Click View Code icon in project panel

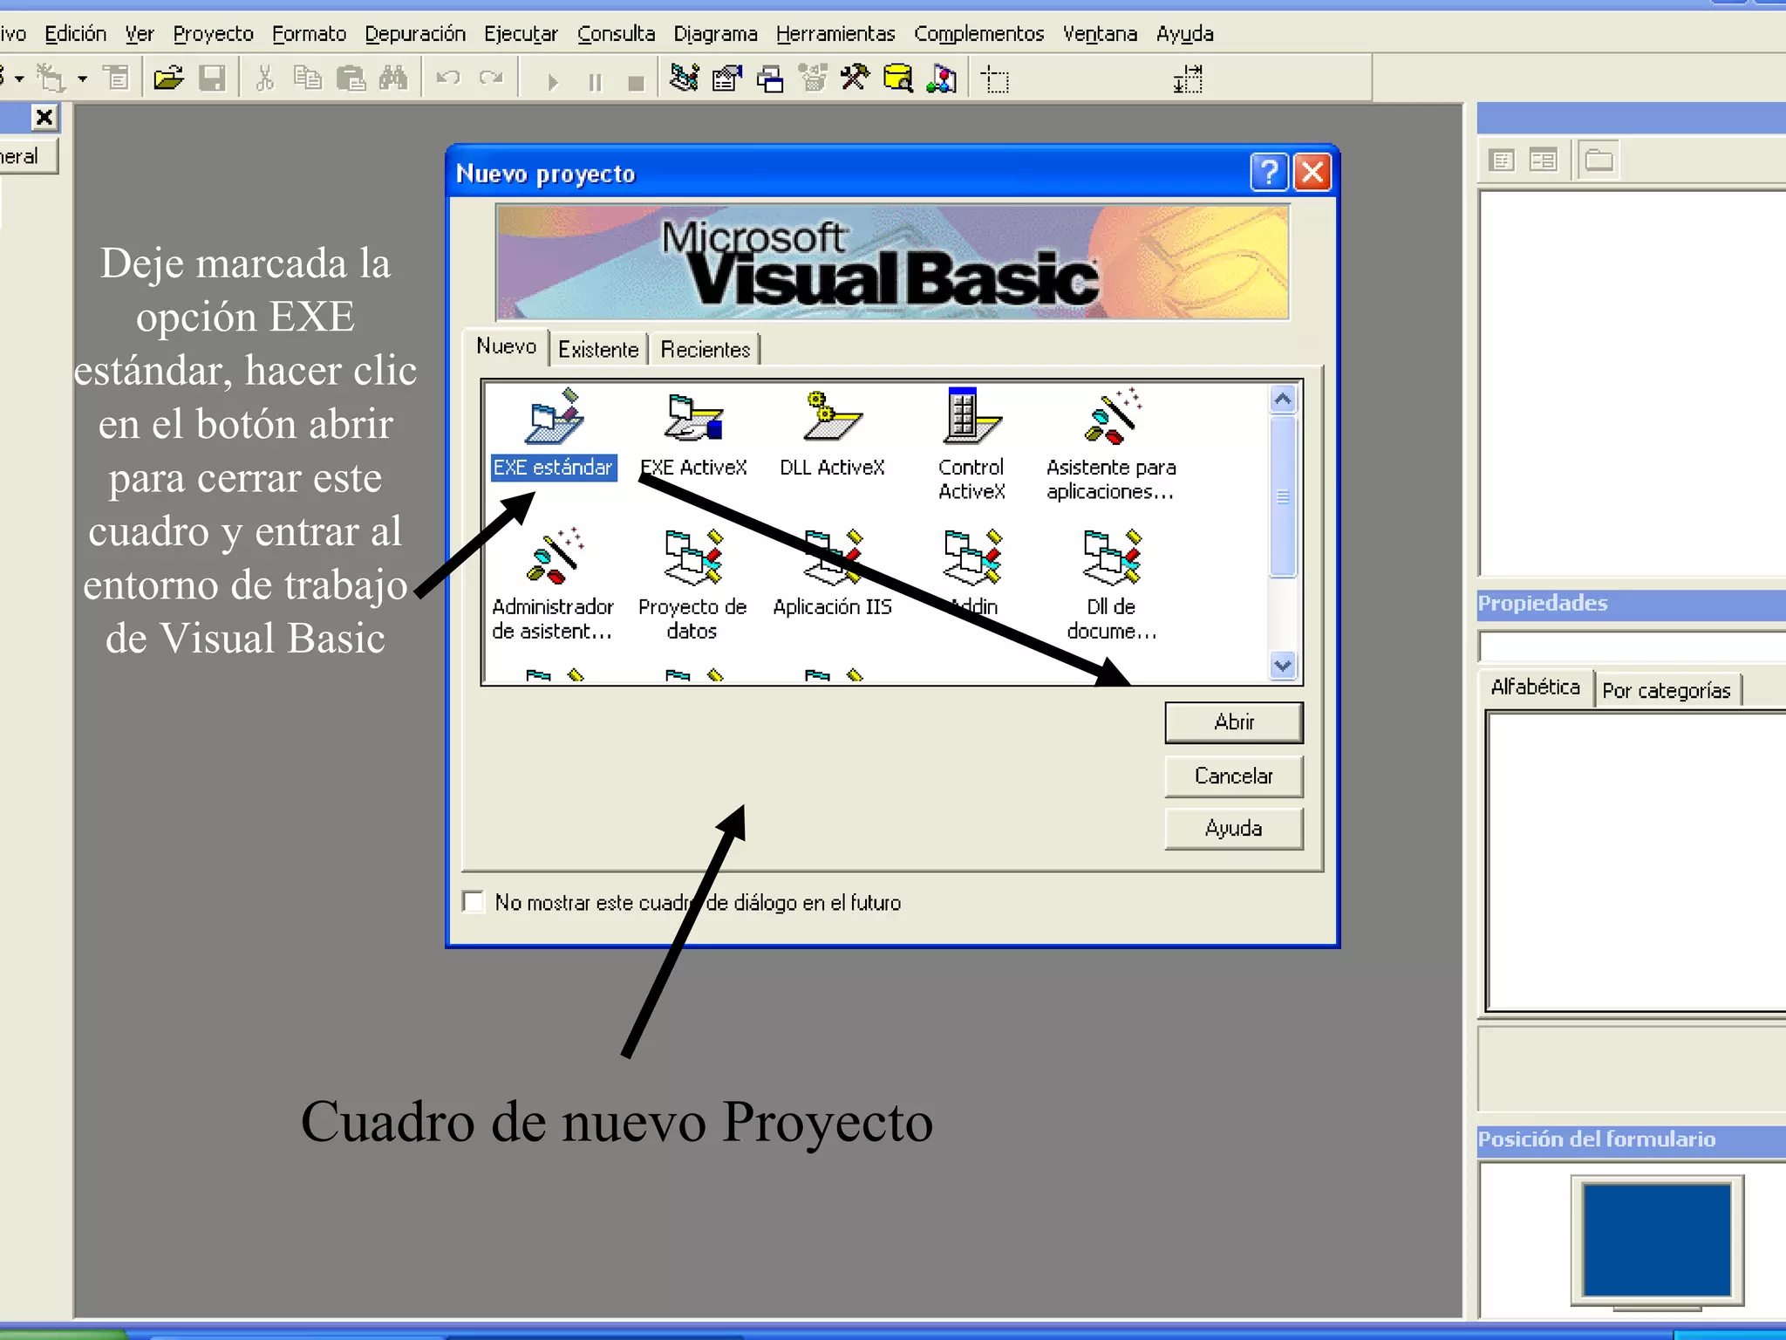click(1502, 161)
